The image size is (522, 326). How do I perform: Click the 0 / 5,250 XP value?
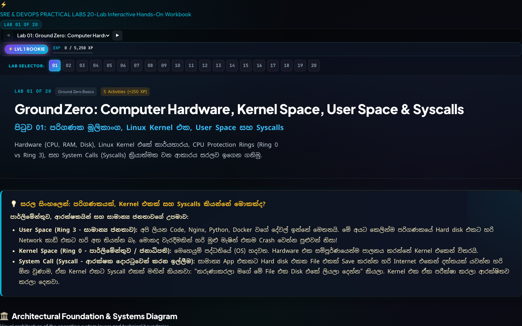click(x=79, y=48)
